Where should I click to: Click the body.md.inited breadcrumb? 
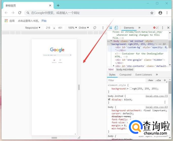(x=125, y=69)
